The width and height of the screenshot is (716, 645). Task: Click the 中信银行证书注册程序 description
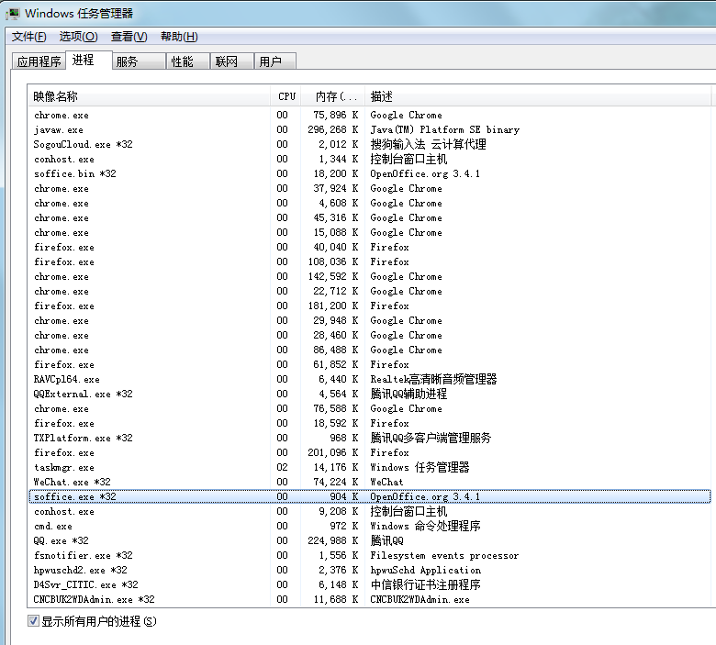pyautogui.click(x=425, y=584)
